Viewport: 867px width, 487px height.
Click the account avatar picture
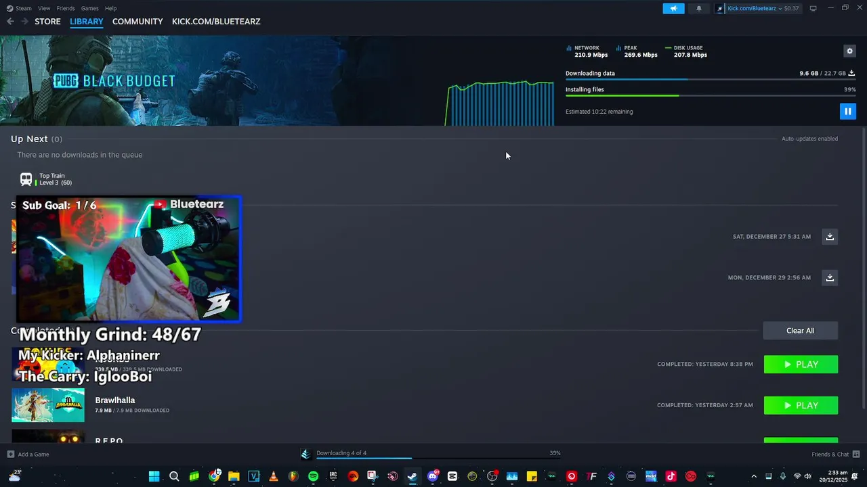point(719,8)
